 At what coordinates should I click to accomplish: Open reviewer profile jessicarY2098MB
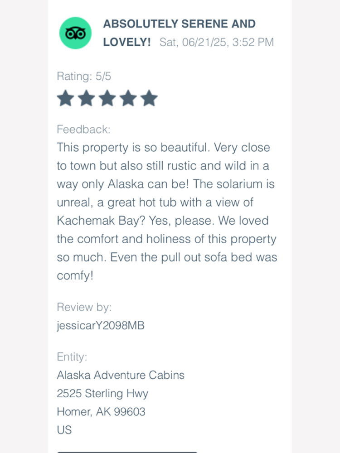(x=101, y=325)
